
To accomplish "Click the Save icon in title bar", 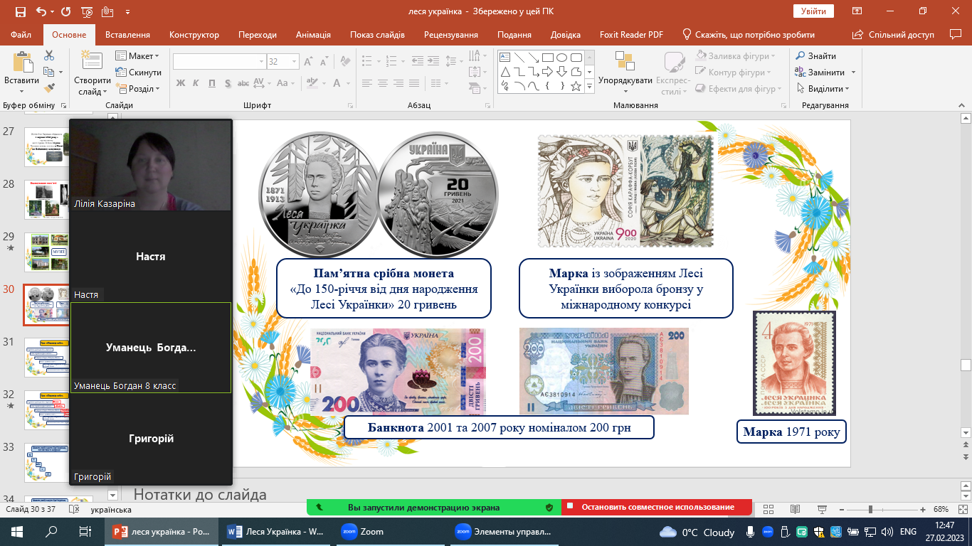I will [20, 12].
